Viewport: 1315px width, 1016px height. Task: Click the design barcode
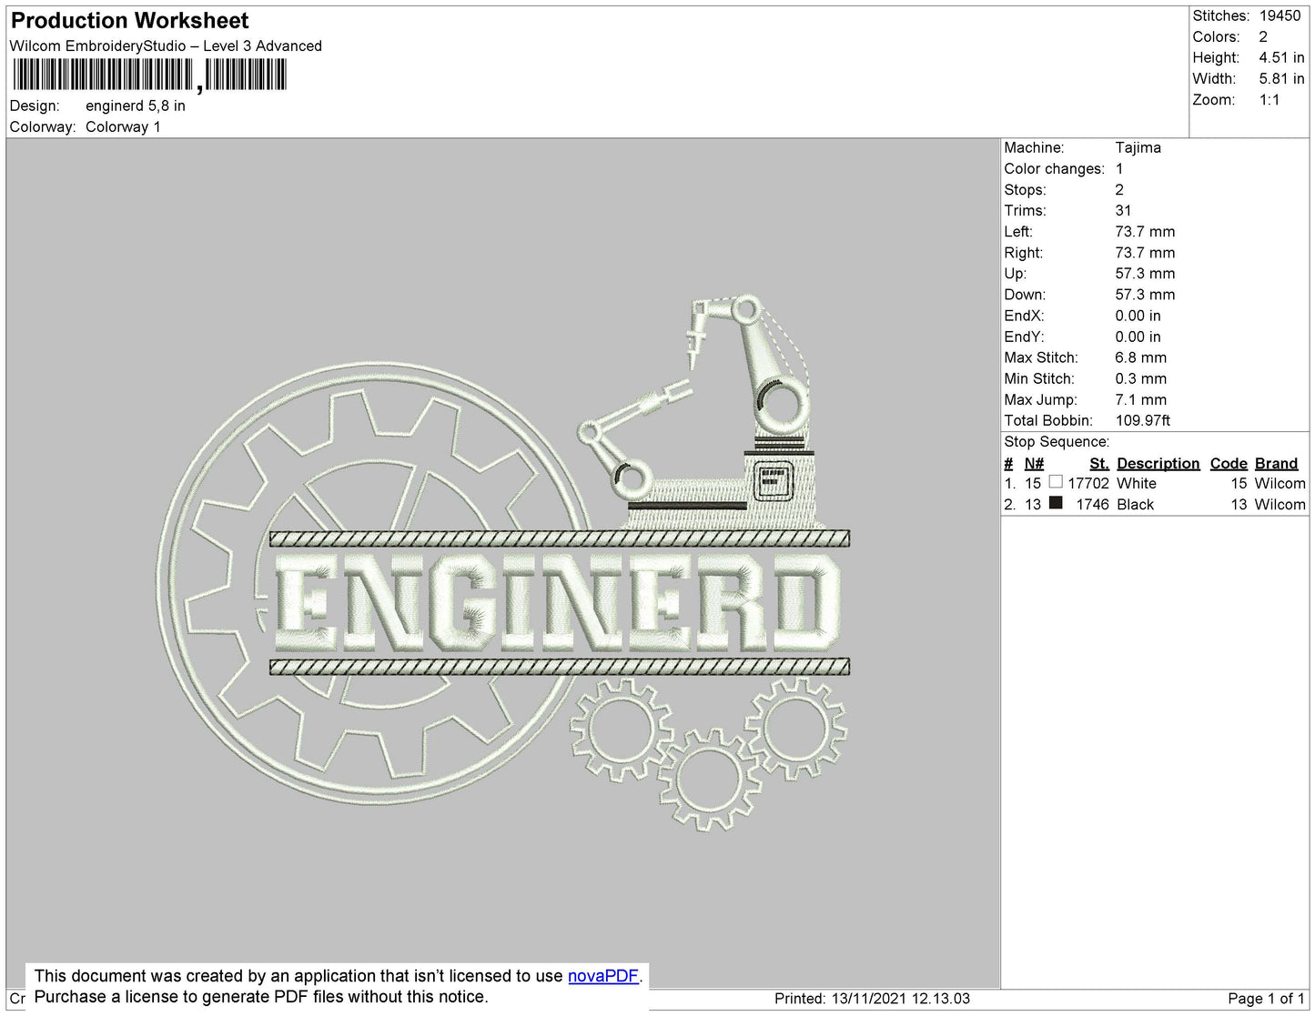click(x=149, y=75)
